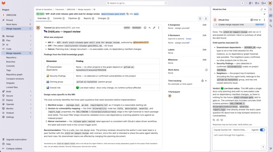Click Upgrade subscription link
The height and width of the screenshot is (152, 273).
coord(15,140)
